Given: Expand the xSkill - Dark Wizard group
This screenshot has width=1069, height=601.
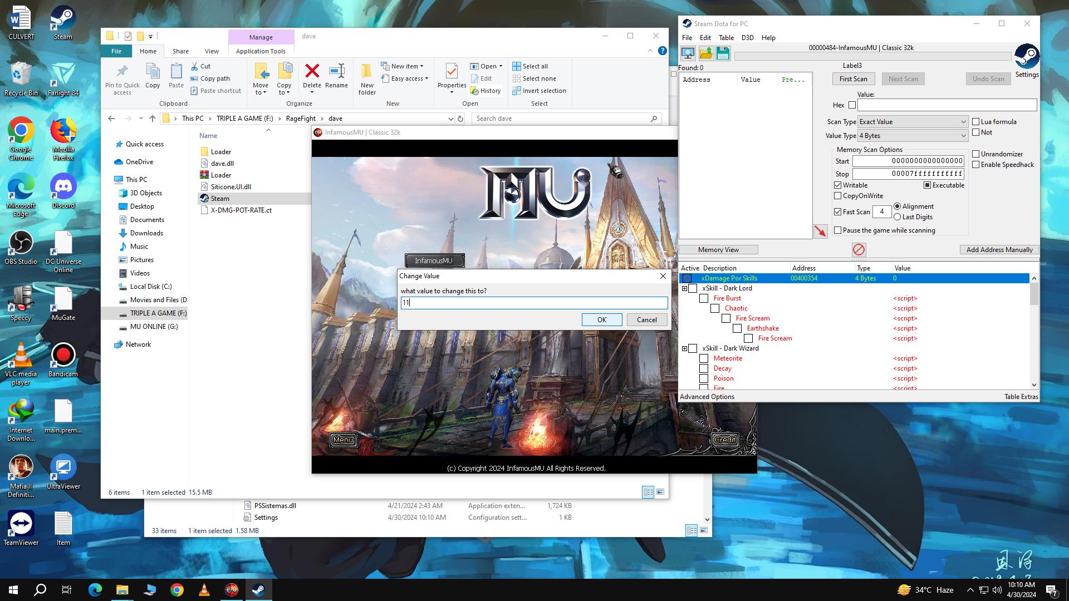Looking at the screenshot, I should [684, 348].
